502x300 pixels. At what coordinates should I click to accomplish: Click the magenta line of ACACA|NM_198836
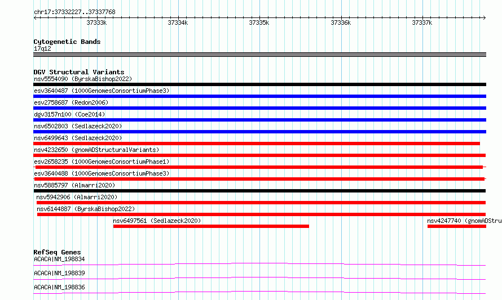259,292
